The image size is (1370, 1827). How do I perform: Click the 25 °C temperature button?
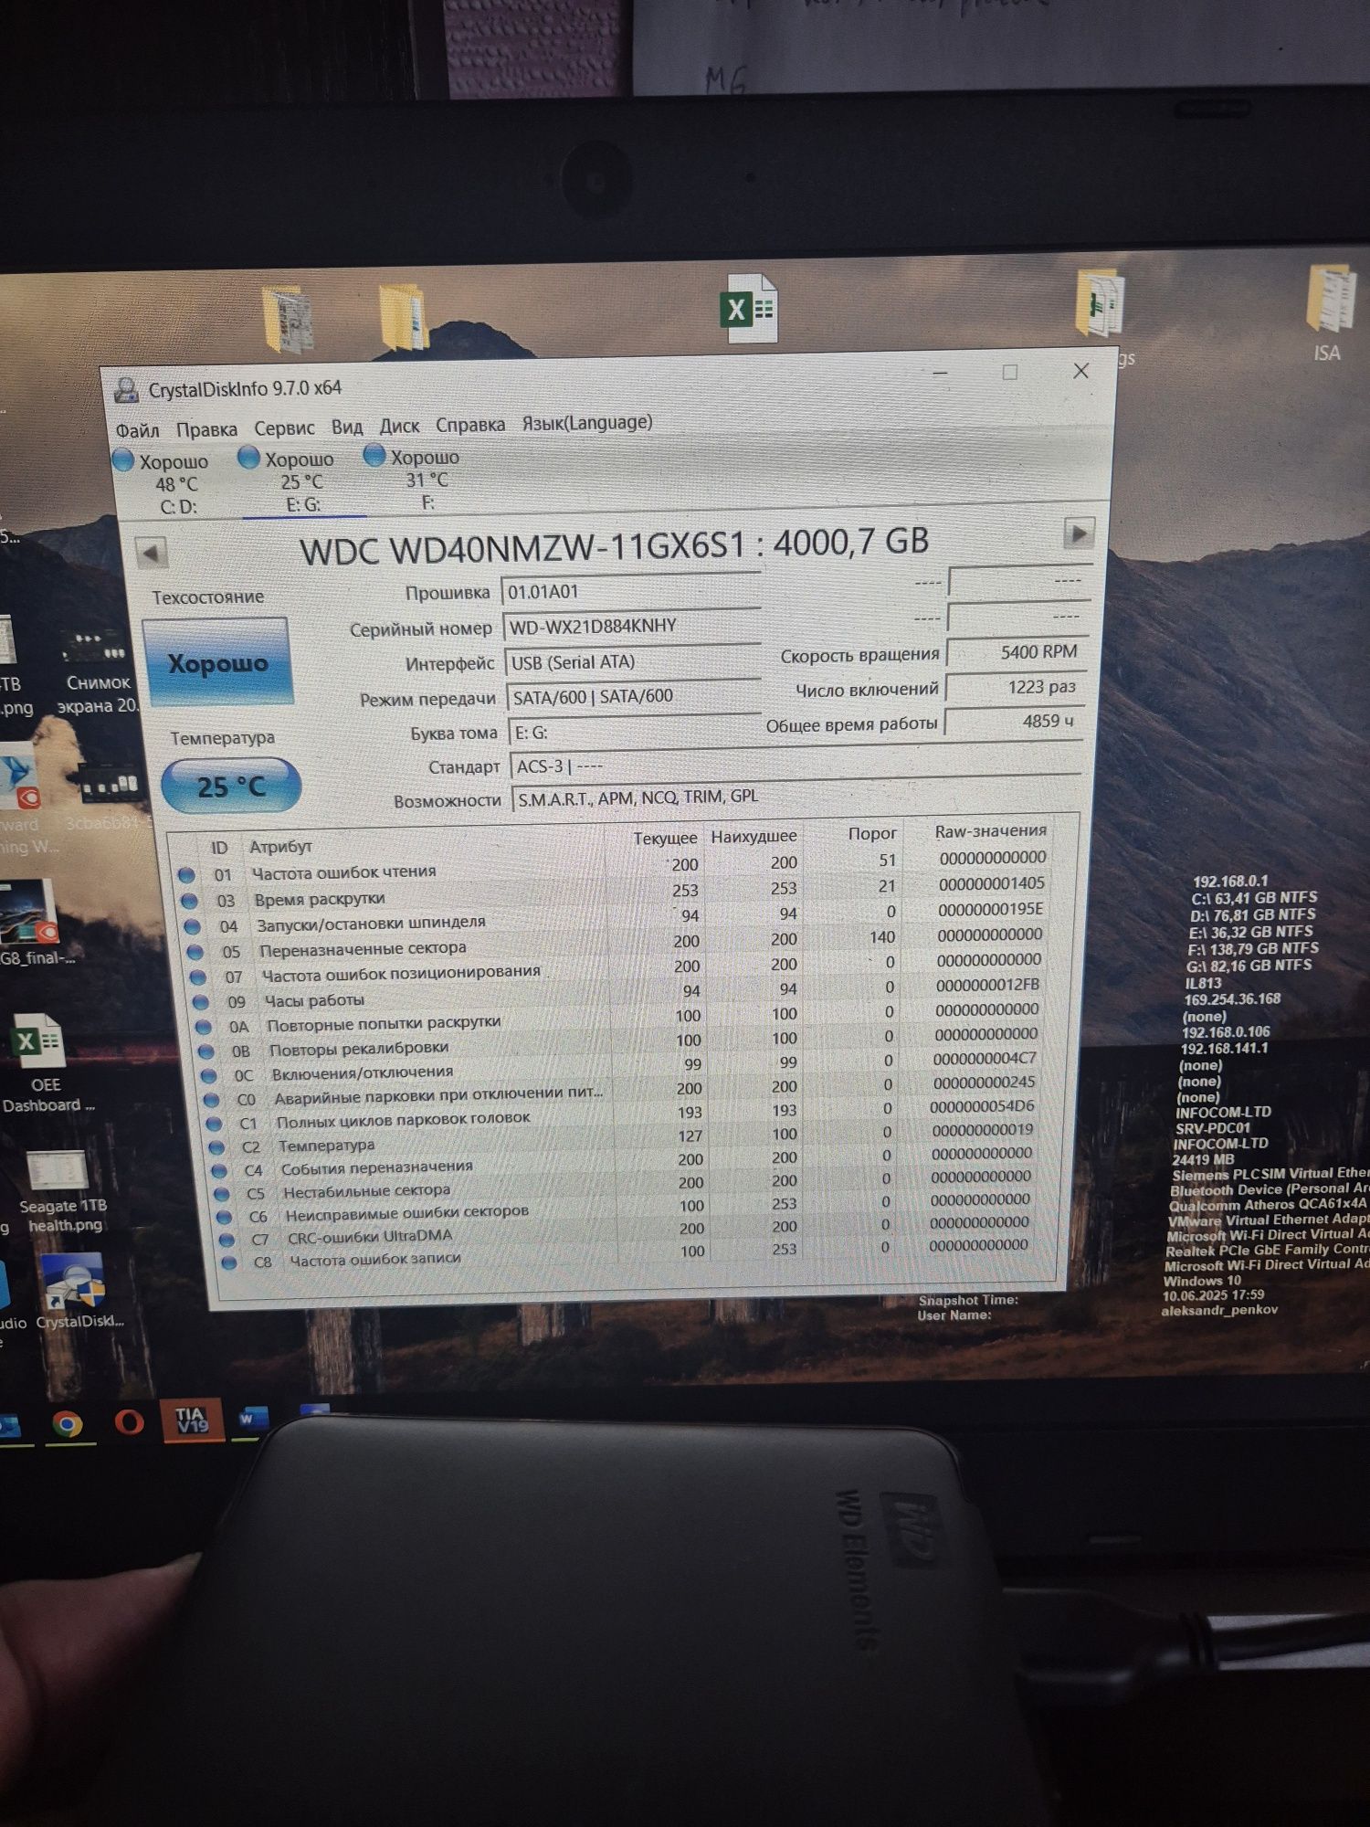click(230, 786)
